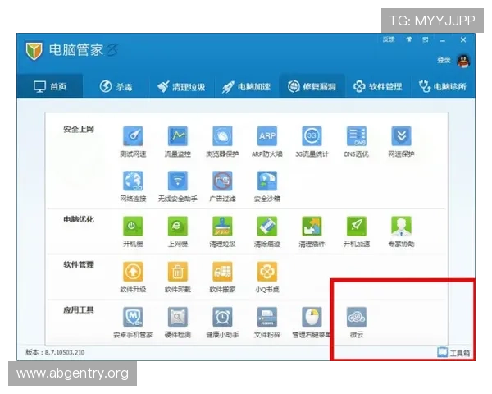Open the 清理垃圾 top navigation tab
The height and width of the screenshot is (394, 492).
181,86
